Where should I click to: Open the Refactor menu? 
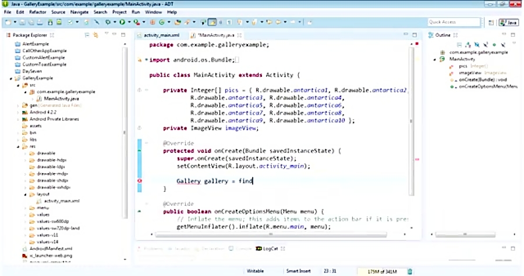(37, 12)
